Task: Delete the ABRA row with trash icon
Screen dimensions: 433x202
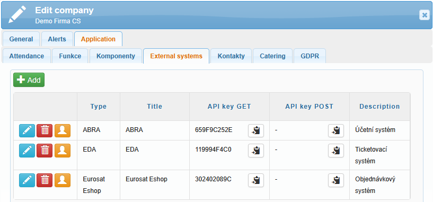Action: [45, 131]
